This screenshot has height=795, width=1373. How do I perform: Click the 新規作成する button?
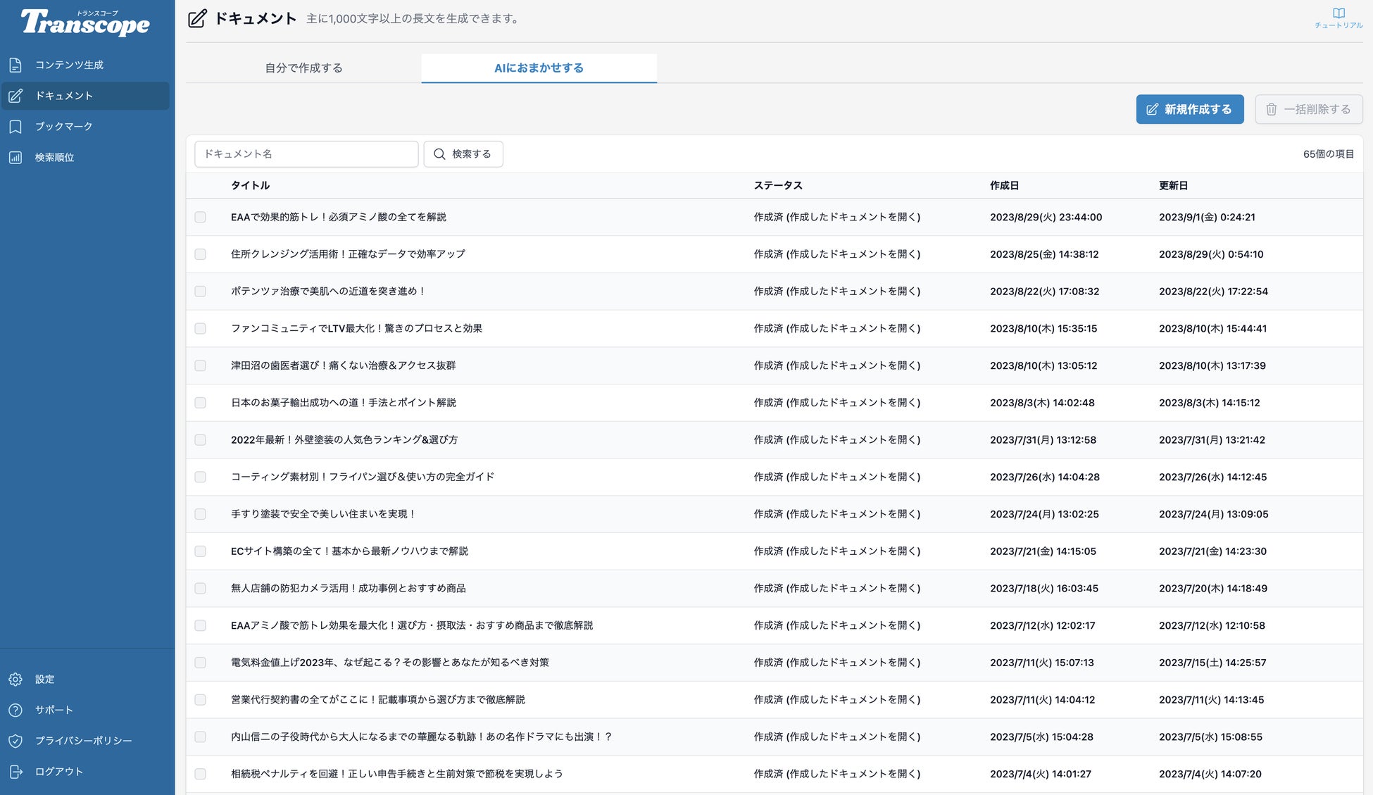click(x=1189, y=110)
